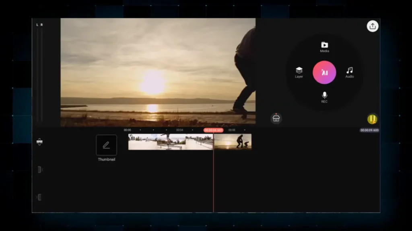Play the preview with the yellow play button

tap(372, 119)
